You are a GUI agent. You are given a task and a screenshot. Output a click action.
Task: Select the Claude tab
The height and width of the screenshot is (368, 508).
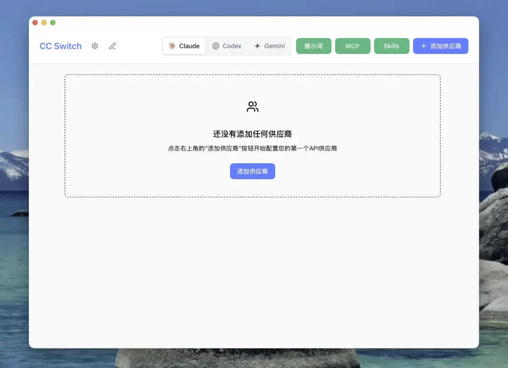pyautogui.click(x=183, y=46)
